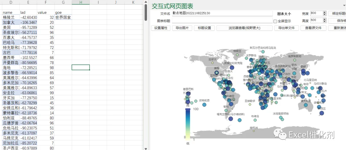Select value cell 98 in 海地 row
346x150 pixels.
tap(46, 67)
